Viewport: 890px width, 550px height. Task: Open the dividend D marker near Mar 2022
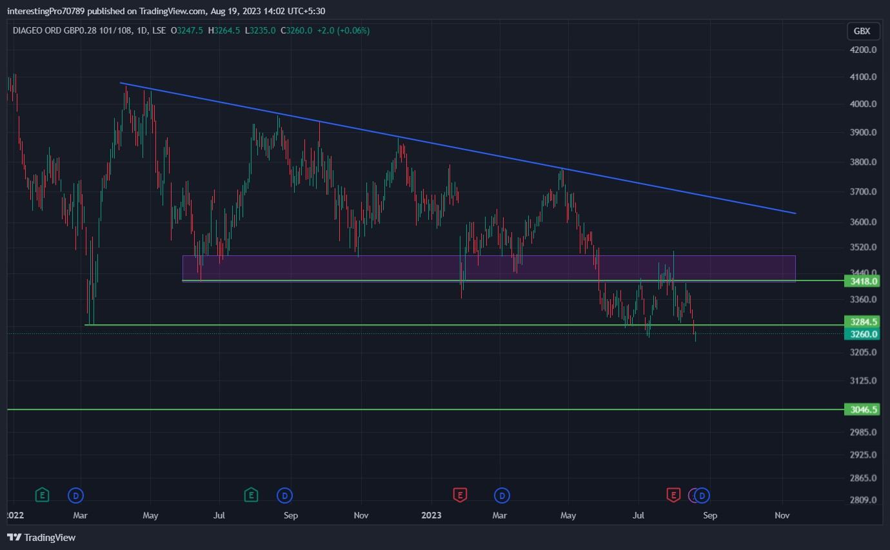[x=76, y=495]
